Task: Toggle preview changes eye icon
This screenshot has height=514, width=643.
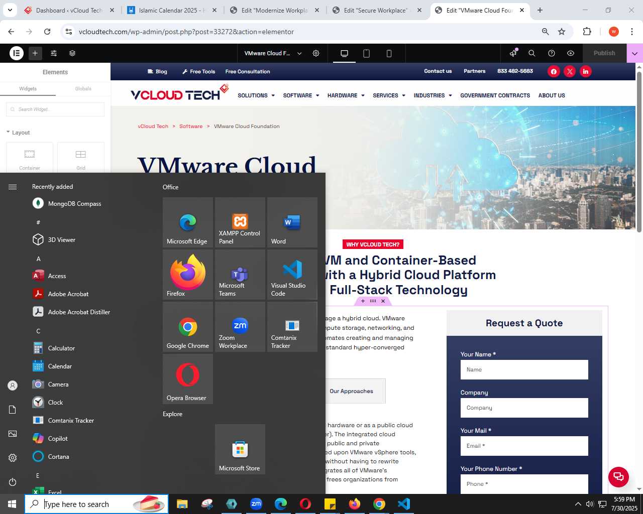Action: pos(571,53)
